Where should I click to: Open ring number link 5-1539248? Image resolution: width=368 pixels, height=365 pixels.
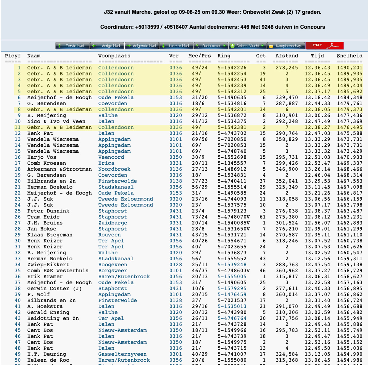tap(232, 265)
